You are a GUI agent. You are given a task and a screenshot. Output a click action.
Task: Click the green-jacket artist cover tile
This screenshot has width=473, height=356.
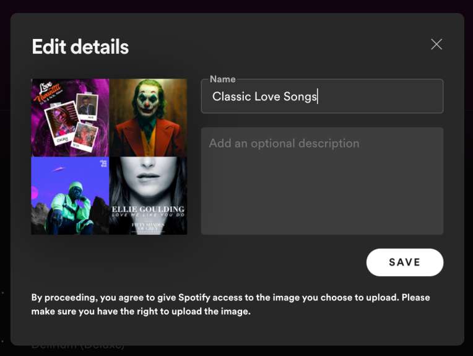point(70,196)
